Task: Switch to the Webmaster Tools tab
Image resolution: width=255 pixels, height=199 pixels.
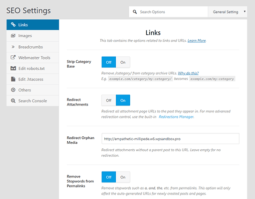Action: (x=33, y=58)
